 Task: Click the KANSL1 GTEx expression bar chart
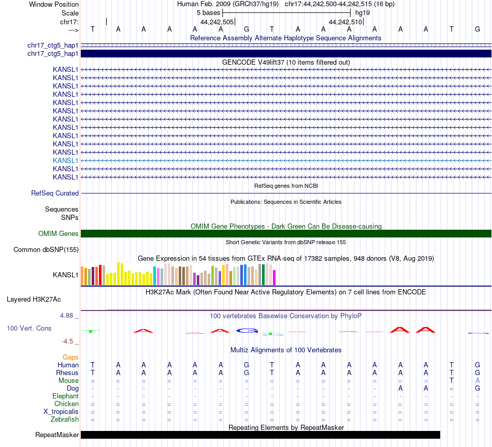178,274
